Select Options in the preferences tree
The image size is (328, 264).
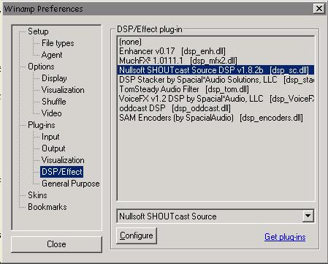[41, 67]
